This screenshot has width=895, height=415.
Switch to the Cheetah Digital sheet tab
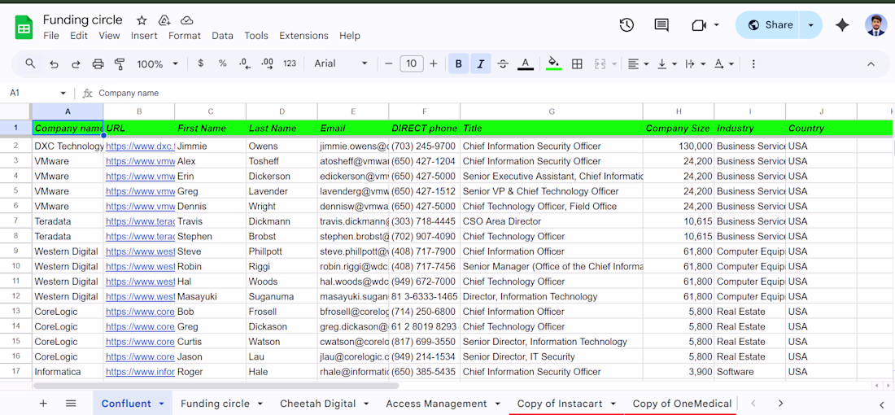317,404
